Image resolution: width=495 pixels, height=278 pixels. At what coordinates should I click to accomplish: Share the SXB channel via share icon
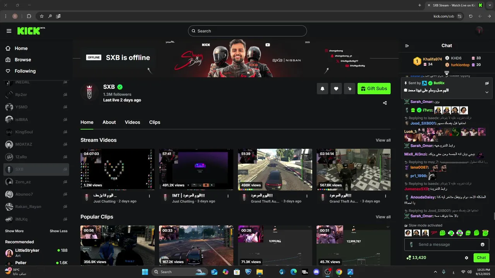click(x=385, y=103)
